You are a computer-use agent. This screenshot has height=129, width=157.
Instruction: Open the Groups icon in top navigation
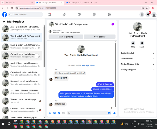pos(109,15)
